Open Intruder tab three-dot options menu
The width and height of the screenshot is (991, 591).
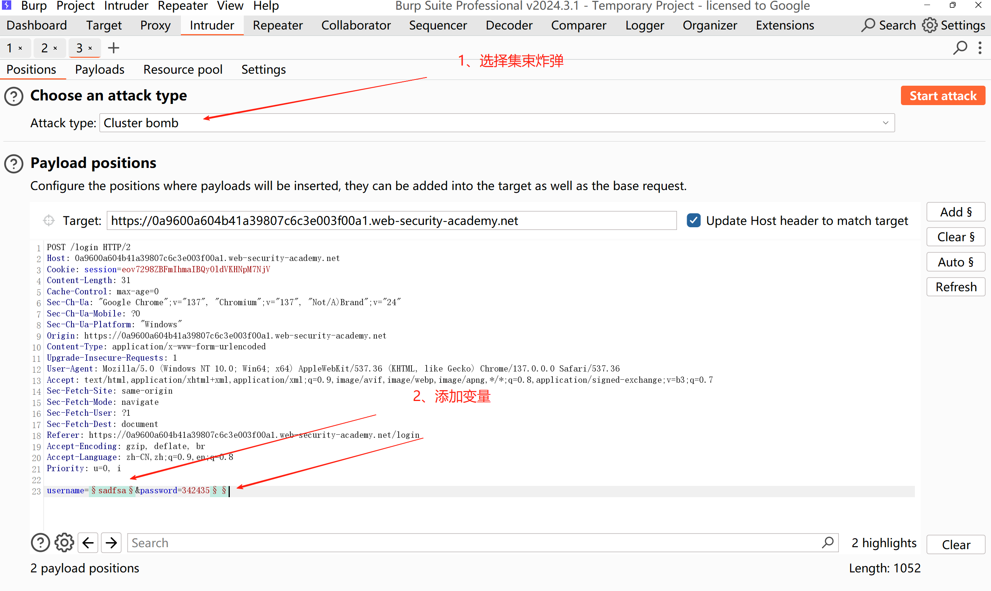click(980, 48)
